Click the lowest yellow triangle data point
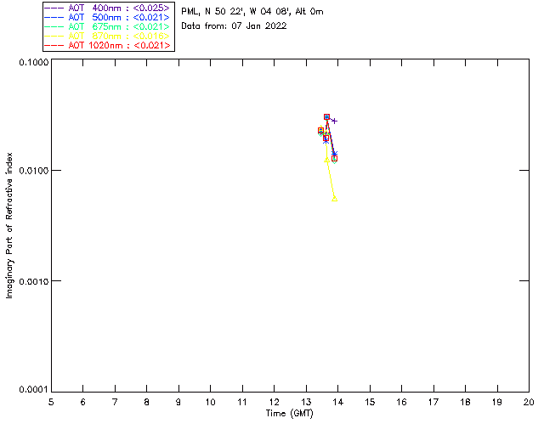544x435 pixels. click(x=335, y=199)
